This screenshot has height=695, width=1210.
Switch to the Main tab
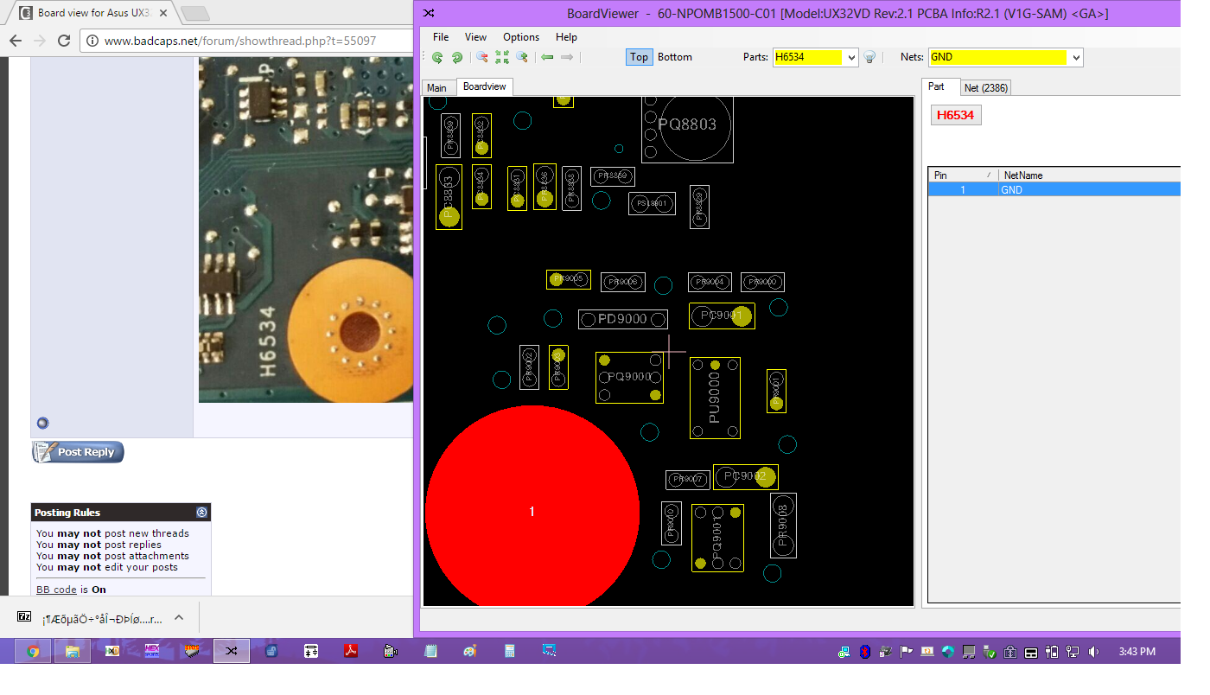437,87
